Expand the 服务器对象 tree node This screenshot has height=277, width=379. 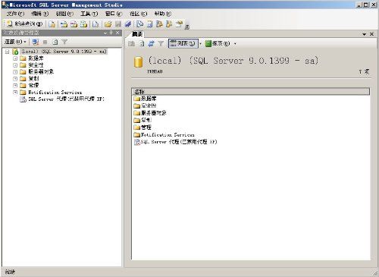click(15, 72)
